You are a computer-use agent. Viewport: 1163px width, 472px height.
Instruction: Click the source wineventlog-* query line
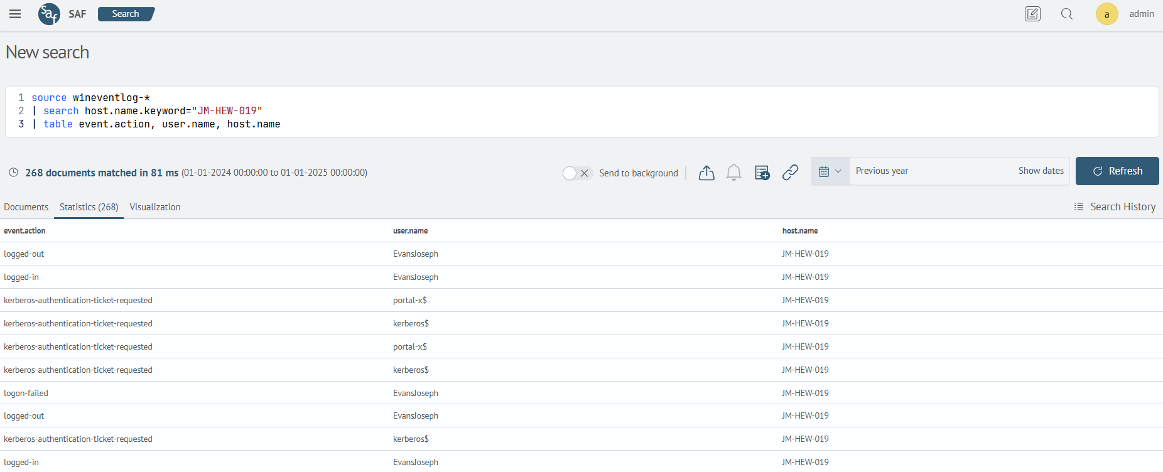pyautogui.click(x=90, y=98)
